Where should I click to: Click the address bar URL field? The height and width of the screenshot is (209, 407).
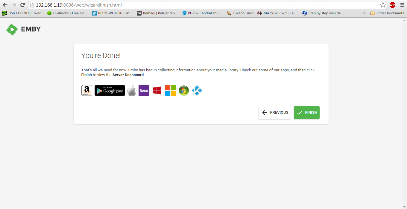203,5
